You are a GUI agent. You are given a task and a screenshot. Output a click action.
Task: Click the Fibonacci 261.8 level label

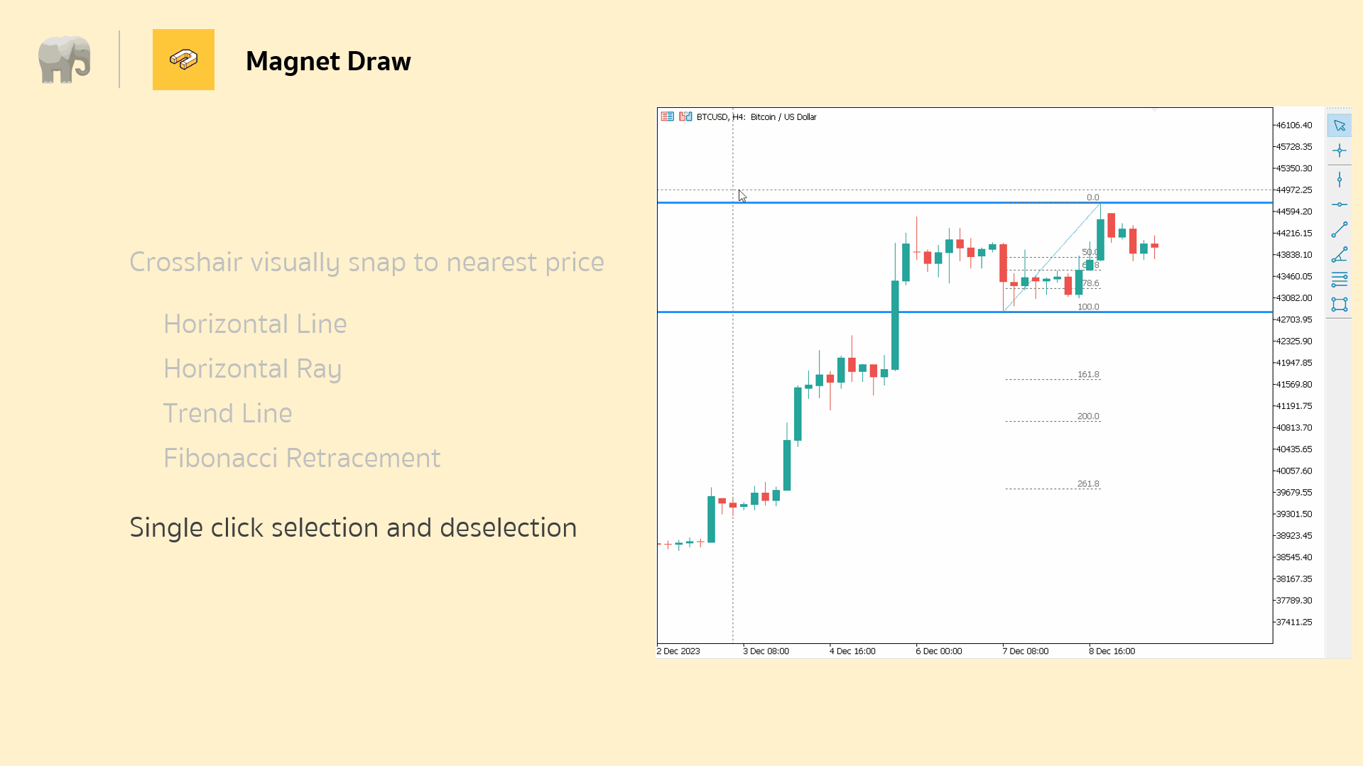[1087, 483]
